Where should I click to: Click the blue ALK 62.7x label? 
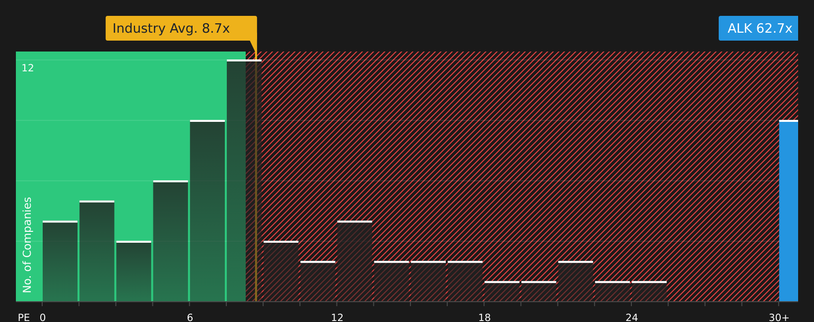(758, 28)
